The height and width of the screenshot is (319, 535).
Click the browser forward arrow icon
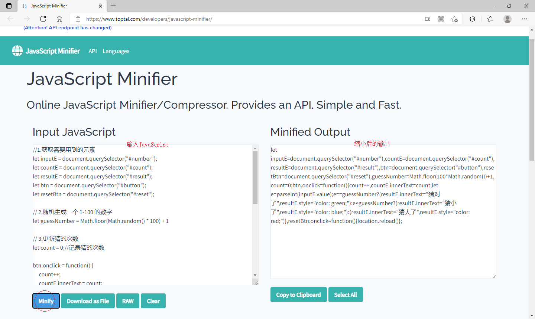point(27,19)
